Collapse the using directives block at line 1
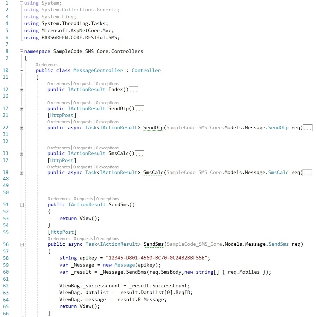 [x=22, y=3]
